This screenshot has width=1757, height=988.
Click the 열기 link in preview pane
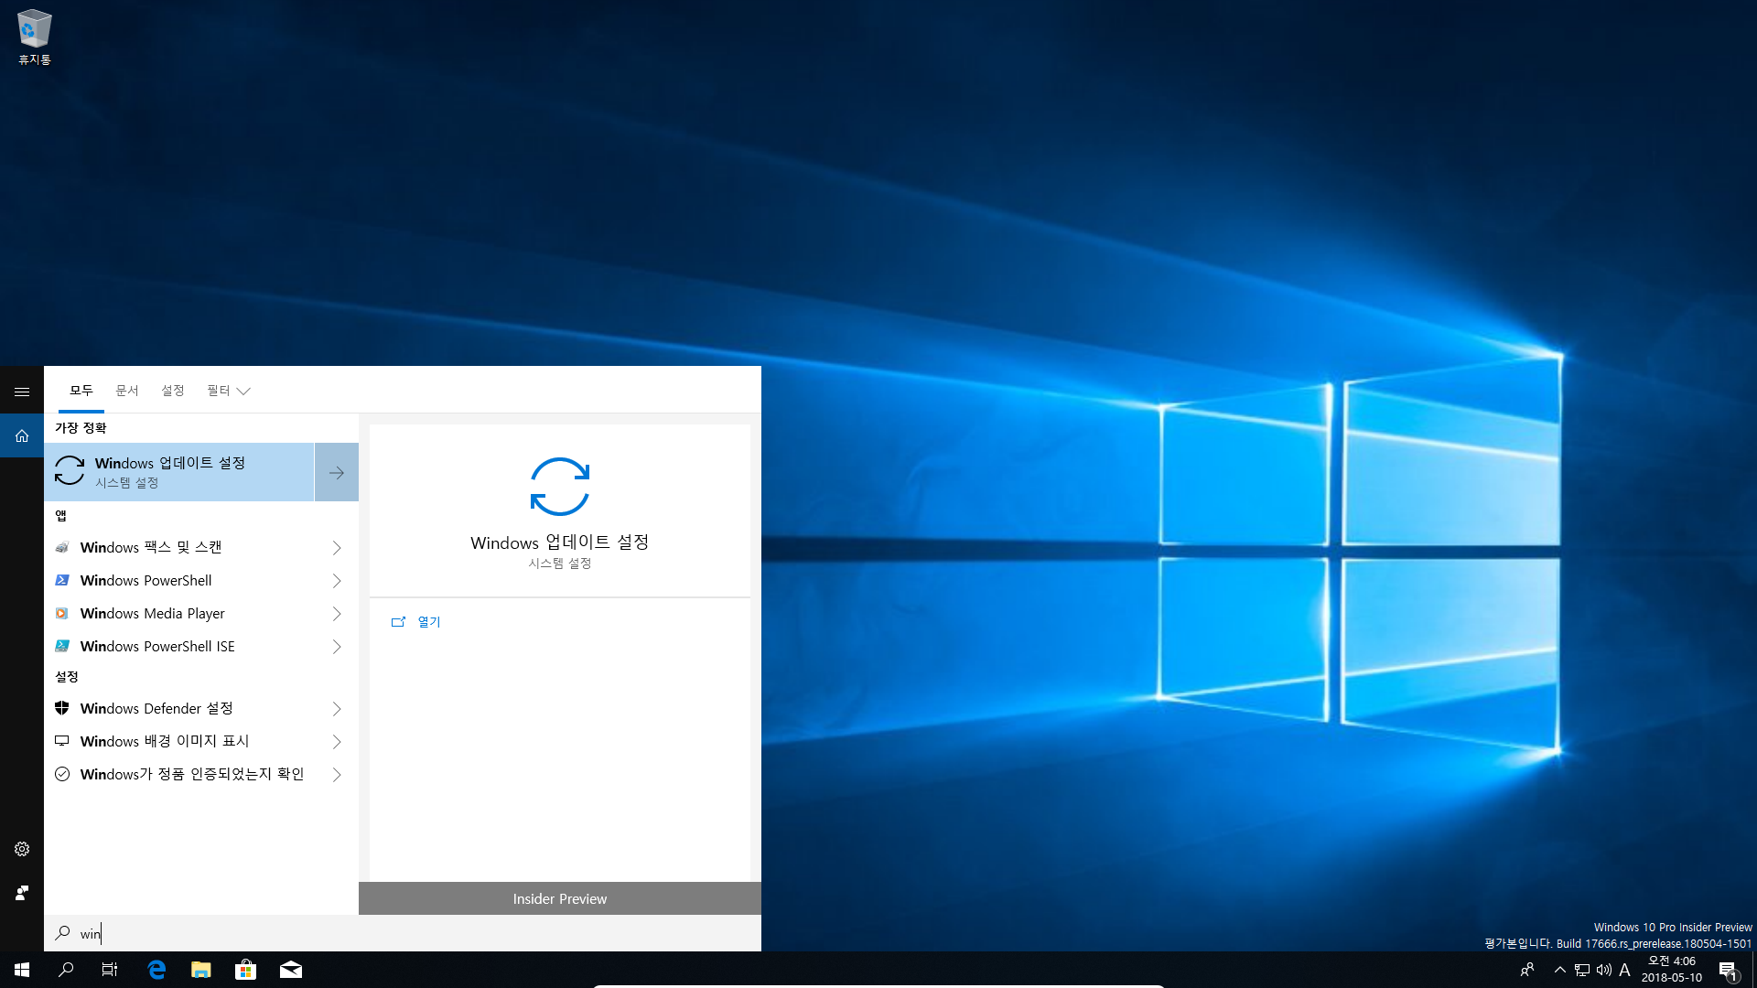click(x=429, y=622)
